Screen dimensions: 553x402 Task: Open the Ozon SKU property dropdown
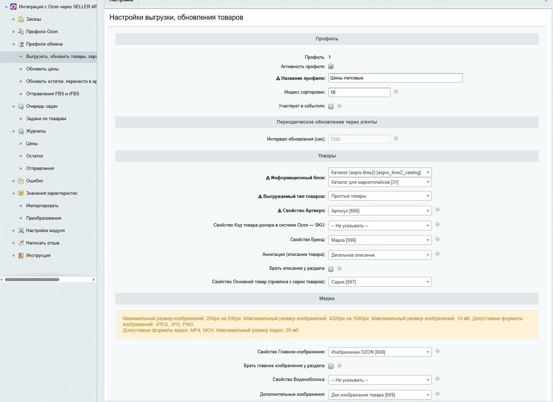pyautogui.click(x=380, y=226)
